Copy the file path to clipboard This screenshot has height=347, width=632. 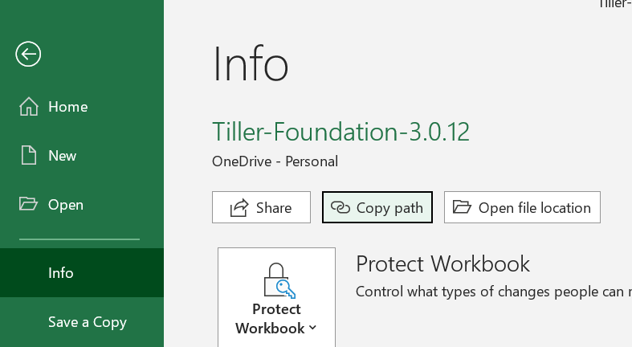coord(377,207)
